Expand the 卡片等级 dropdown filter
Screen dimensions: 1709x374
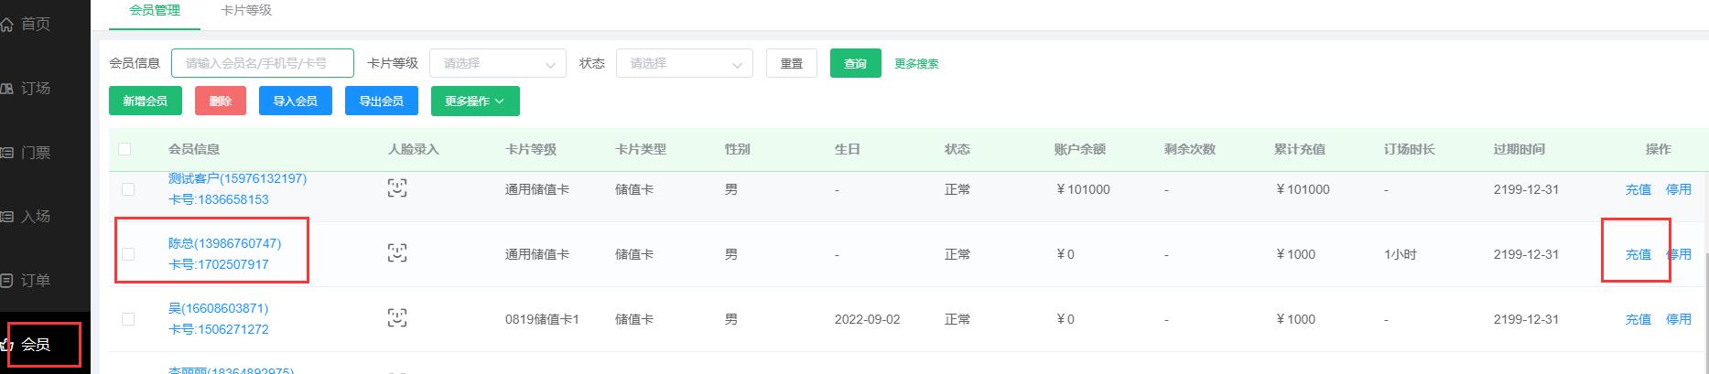point(498,64)
